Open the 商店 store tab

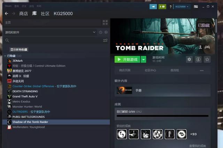coord(23,14)
